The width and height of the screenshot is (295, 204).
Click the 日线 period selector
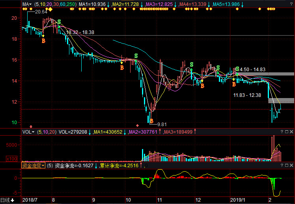7,200
